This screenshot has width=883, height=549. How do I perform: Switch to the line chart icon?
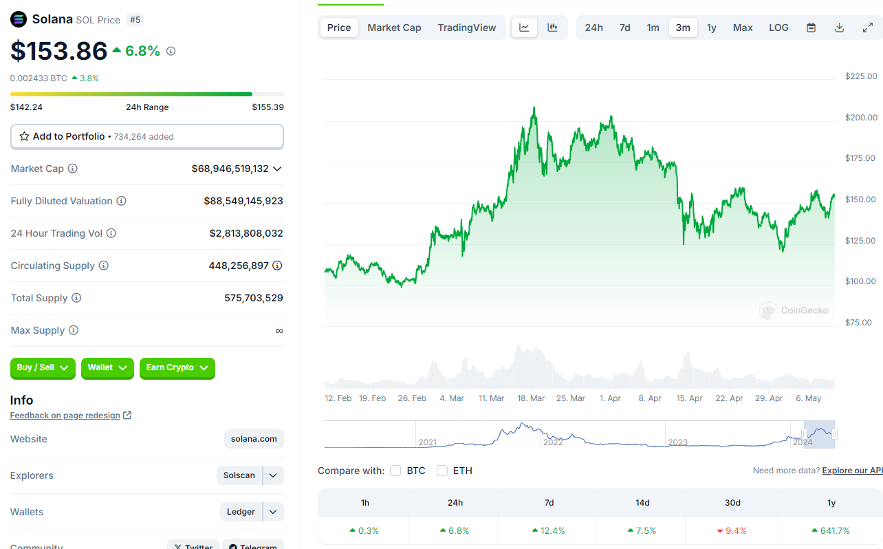[524, 28]
